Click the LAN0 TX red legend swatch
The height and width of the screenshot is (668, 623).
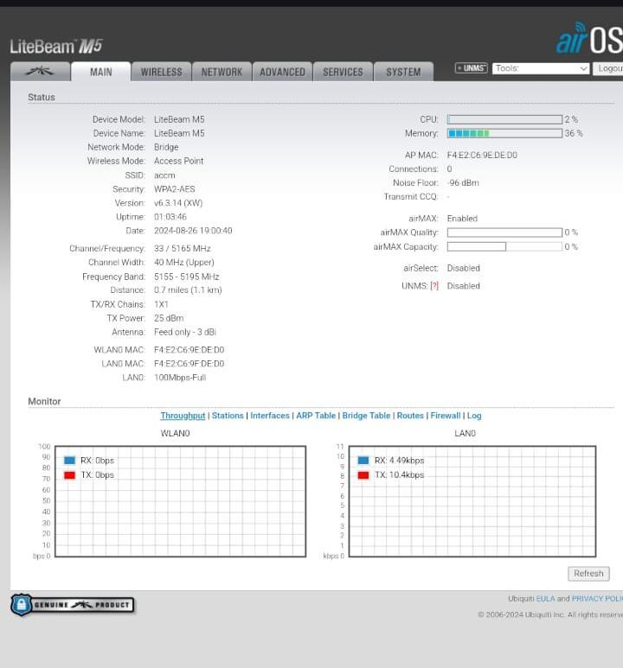(x=363, y=475)
